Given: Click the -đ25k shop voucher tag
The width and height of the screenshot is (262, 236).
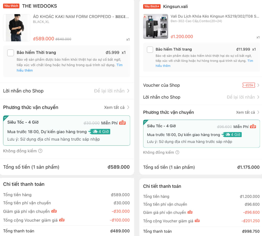Looking at the screenshot, I should pos(249,85).
